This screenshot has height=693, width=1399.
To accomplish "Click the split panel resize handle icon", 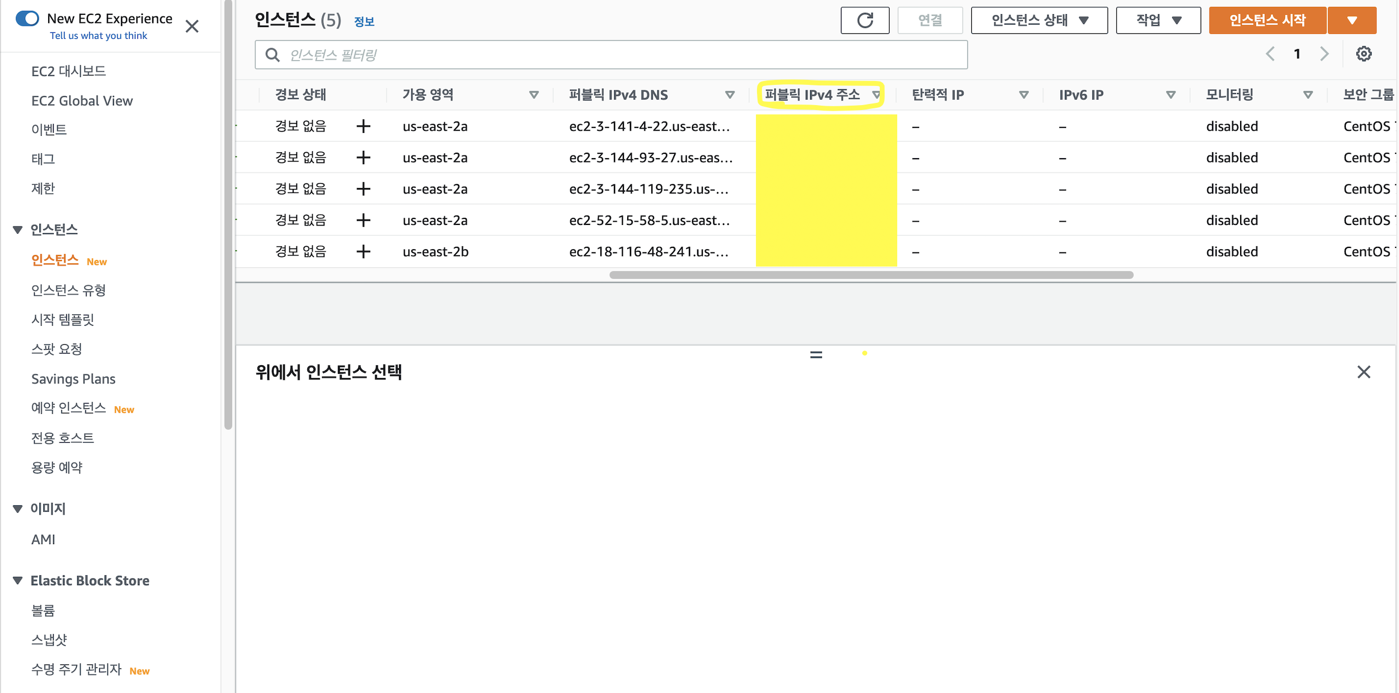I will [x=816, y=355].
